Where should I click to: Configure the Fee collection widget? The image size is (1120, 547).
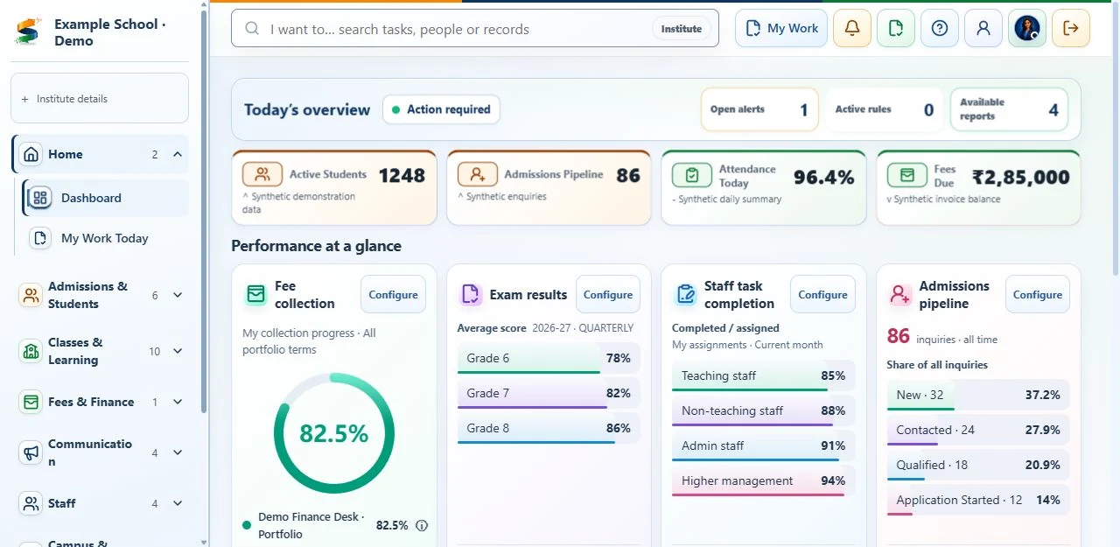click(393, 294)
